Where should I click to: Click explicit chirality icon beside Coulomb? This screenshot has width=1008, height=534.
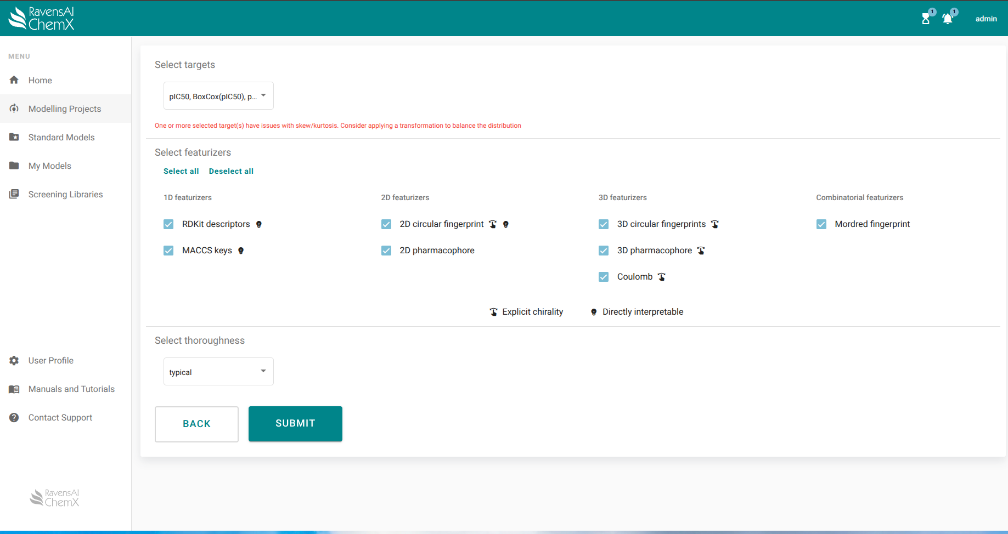coord(662,277)
